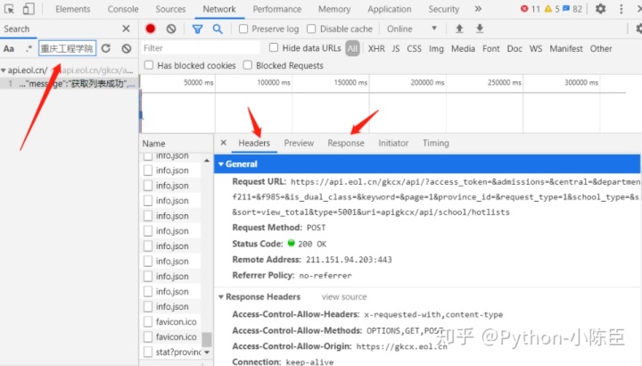The width and height of the screenshot is (642, 366).
Task: Open network search magnifier icon
Action: [x=218, y=29]
